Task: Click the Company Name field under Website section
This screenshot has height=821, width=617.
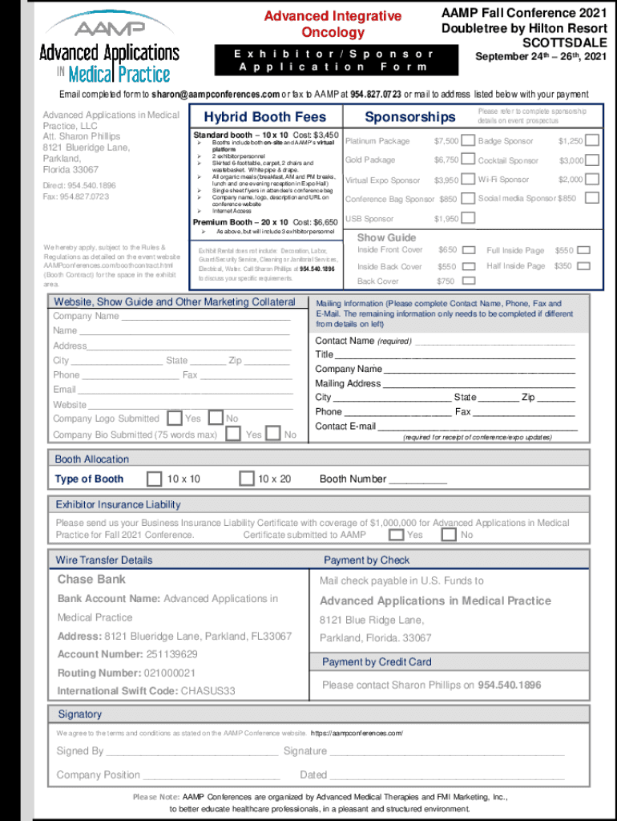Action: [x=206, y=316]
